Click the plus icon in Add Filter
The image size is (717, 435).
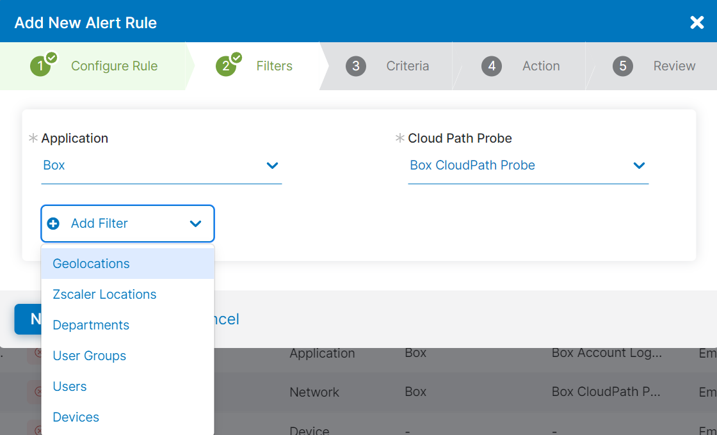(x=54, y=224)
